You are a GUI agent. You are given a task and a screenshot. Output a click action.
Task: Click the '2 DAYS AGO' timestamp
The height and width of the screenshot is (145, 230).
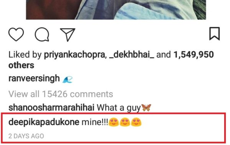point(26,136)
